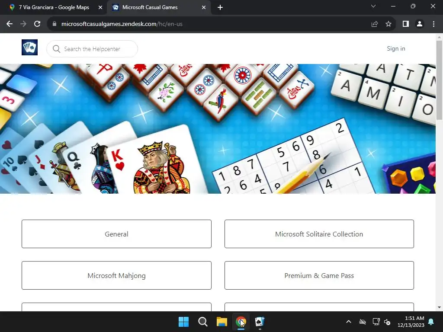Screen dimensions: 443x332
Task: Click the search magnifier icon in Helpcenter
Action: click(x=57, y=49)
